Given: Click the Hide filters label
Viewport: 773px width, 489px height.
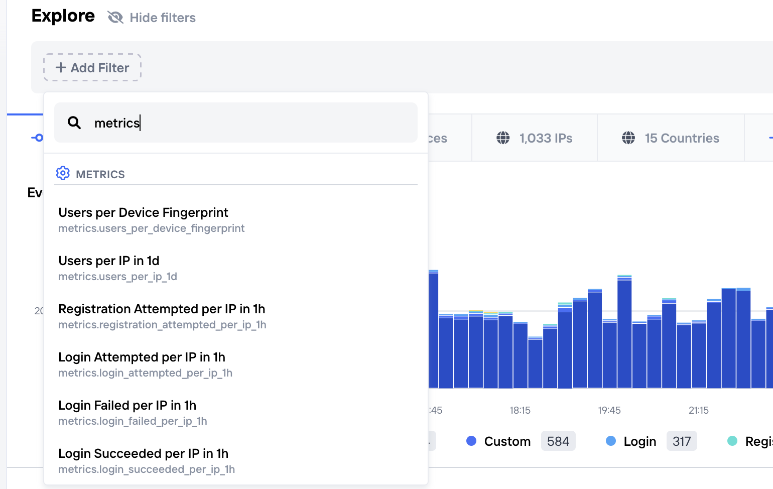Looking at the screenshot, I should click(163, 18).
